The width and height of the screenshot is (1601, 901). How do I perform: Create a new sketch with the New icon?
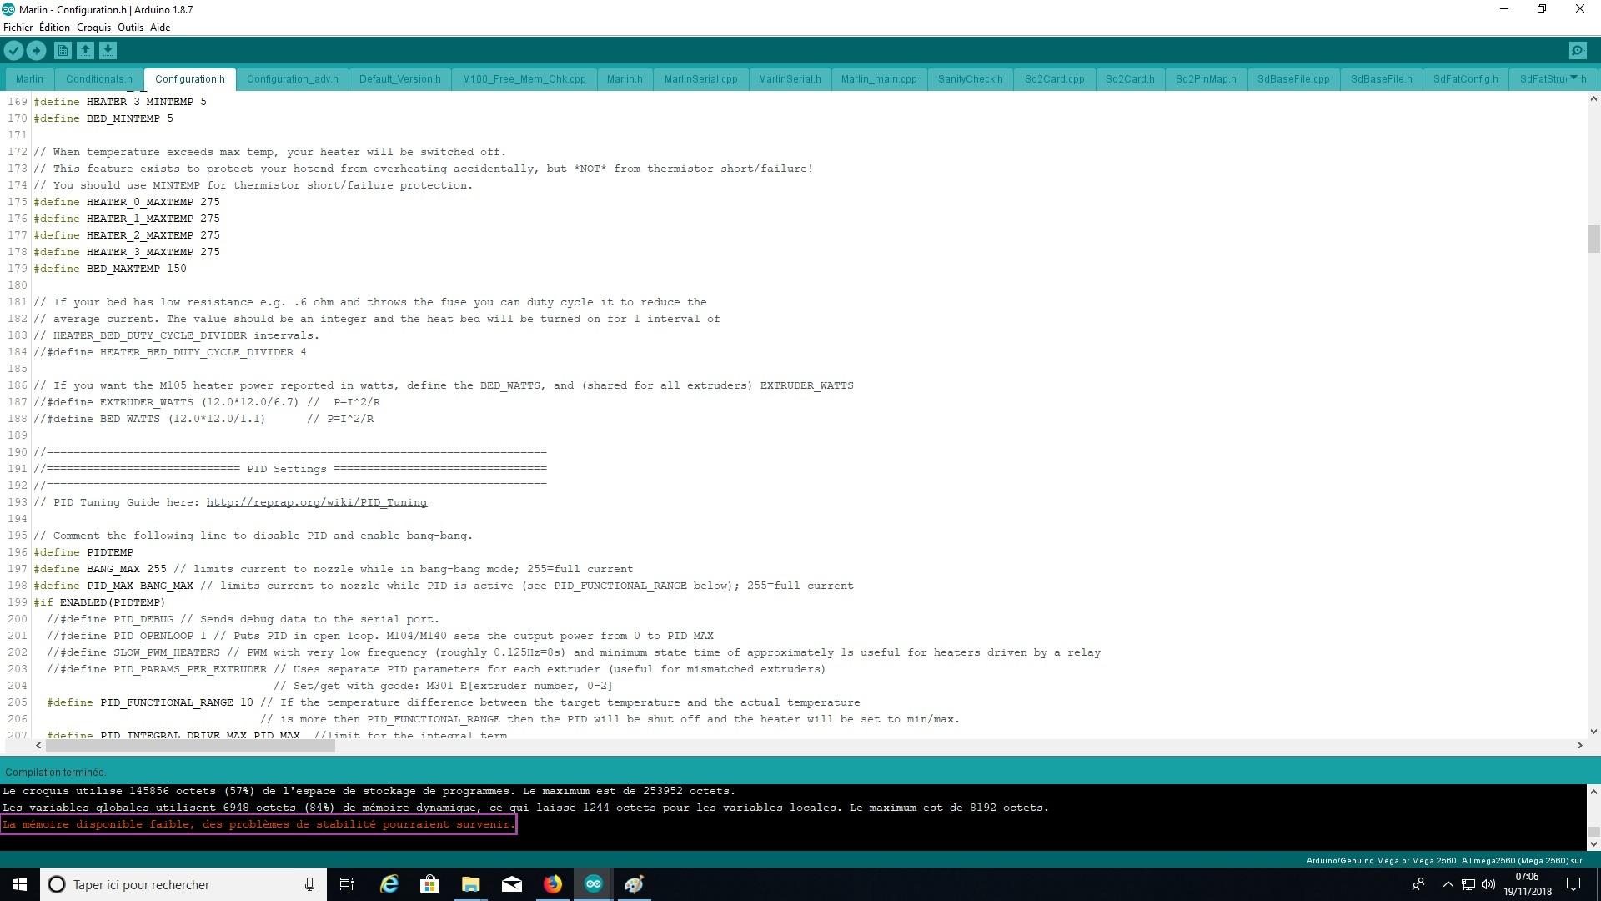(63, 51)
